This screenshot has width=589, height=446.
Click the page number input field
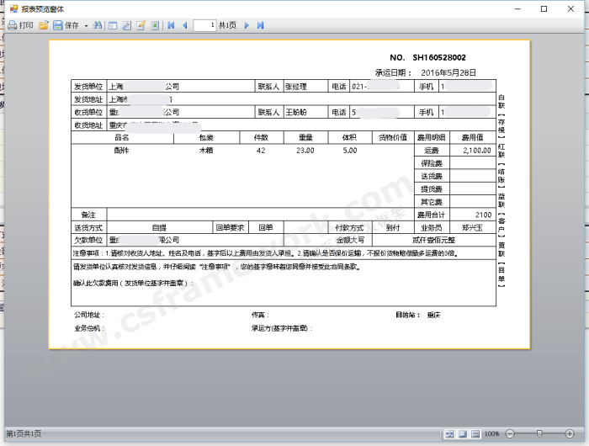tap(204, 25)
